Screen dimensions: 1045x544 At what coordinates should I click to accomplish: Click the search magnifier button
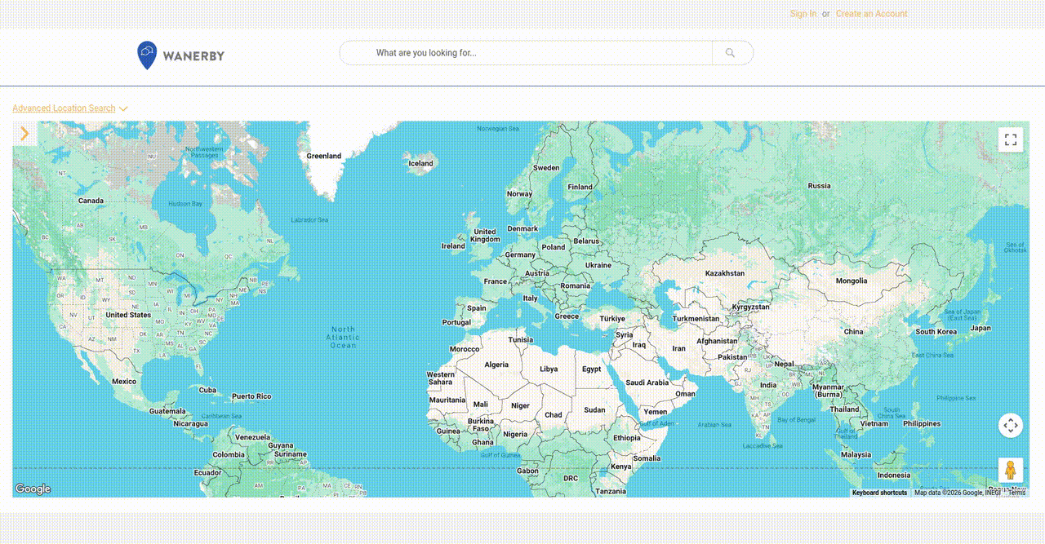coord(731,53)
